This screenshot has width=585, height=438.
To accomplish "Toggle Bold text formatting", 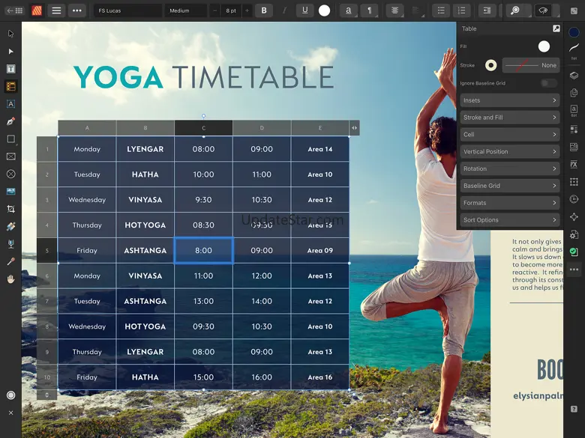I will pos(264,10).
